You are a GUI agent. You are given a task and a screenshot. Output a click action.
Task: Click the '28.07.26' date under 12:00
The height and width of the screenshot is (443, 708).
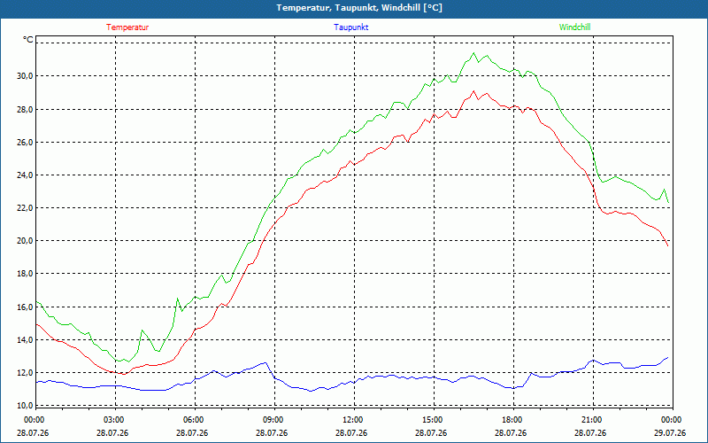pos(351,432)
